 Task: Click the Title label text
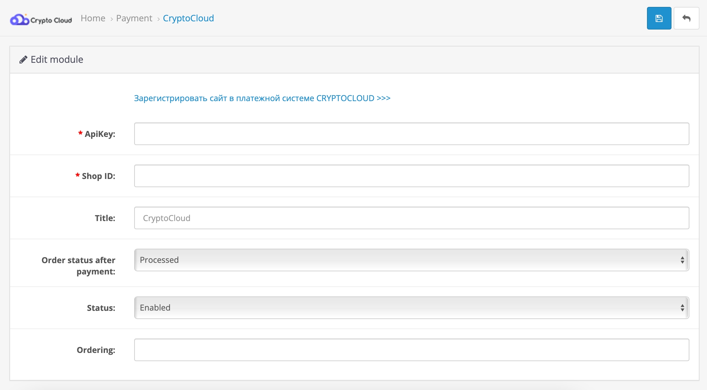pos(105,218)
